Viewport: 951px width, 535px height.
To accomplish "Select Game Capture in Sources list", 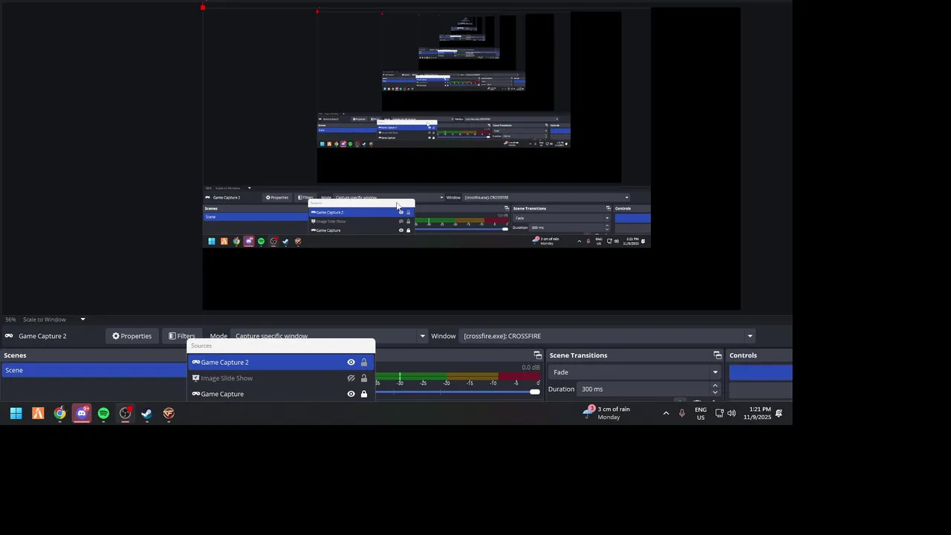I will pyautogui.click(x=281, y=394).
